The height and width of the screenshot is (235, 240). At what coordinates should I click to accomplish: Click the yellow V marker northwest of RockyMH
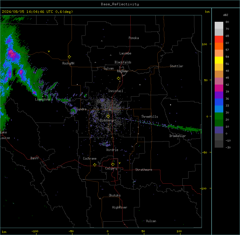(x=49, y=51)
